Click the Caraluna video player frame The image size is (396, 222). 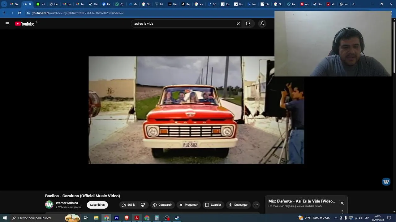click(x=196, y=110)
